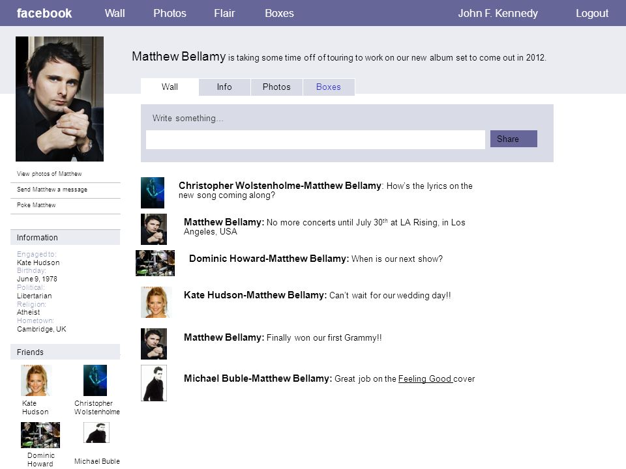
Task: Click Michael Buble name under Friends
Action: [x=97, y=461]
